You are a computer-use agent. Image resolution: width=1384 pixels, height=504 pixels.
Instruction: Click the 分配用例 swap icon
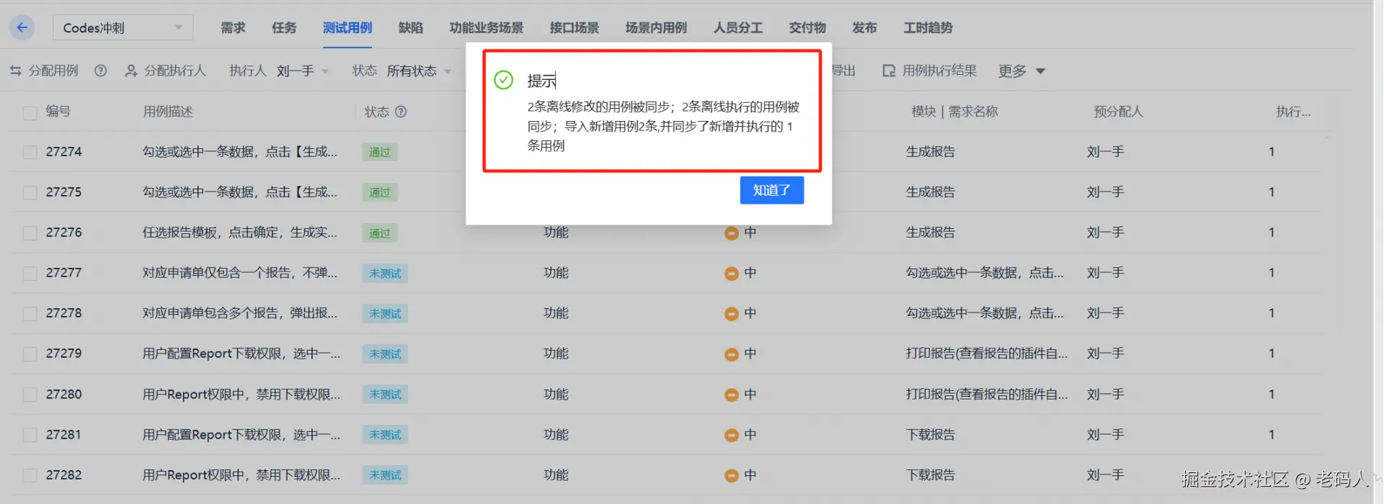click(16, 71)
